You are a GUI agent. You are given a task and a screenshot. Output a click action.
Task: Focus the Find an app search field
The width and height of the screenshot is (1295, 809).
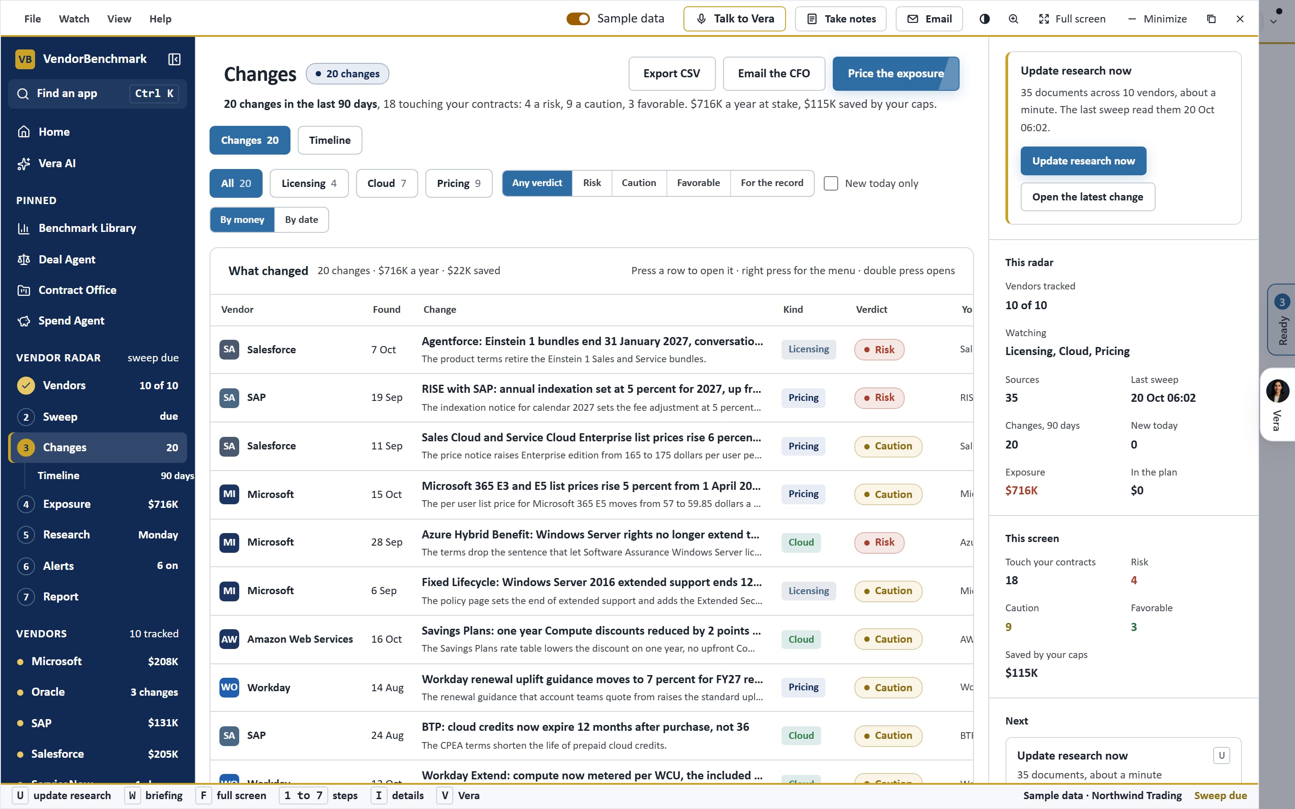click(x=98, y=93)
